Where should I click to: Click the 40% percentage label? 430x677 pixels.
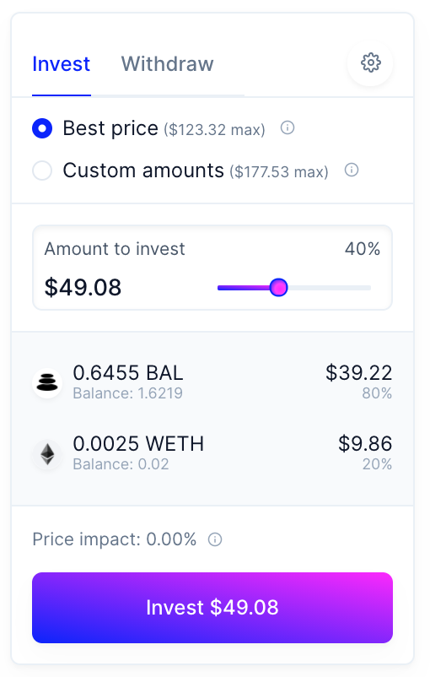click(x=363, y=249)
